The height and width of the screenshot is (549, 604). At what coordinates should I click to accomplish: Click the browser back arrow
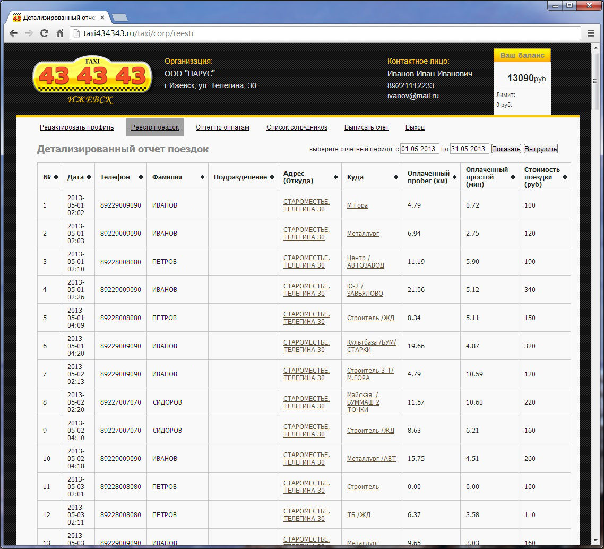tap(14, 33)
